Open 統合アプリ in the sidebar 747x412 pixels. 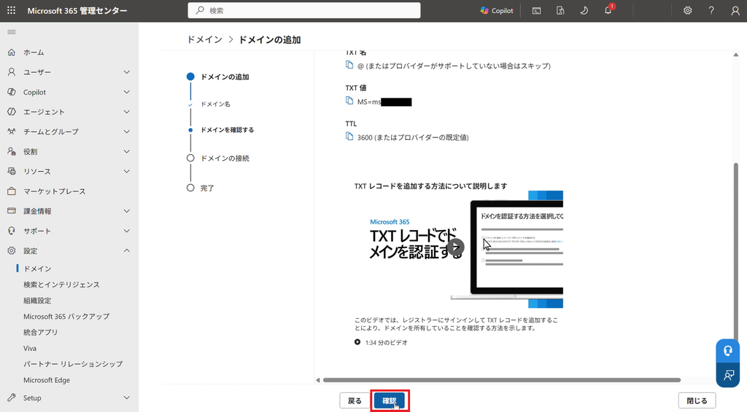[41, 332]
